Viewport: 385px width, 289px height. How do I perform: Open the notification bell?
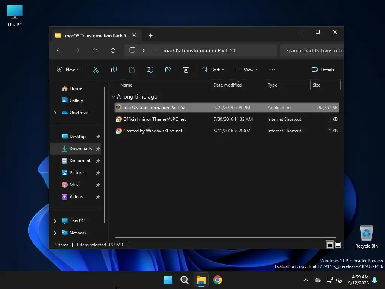[x=375, y=280]
